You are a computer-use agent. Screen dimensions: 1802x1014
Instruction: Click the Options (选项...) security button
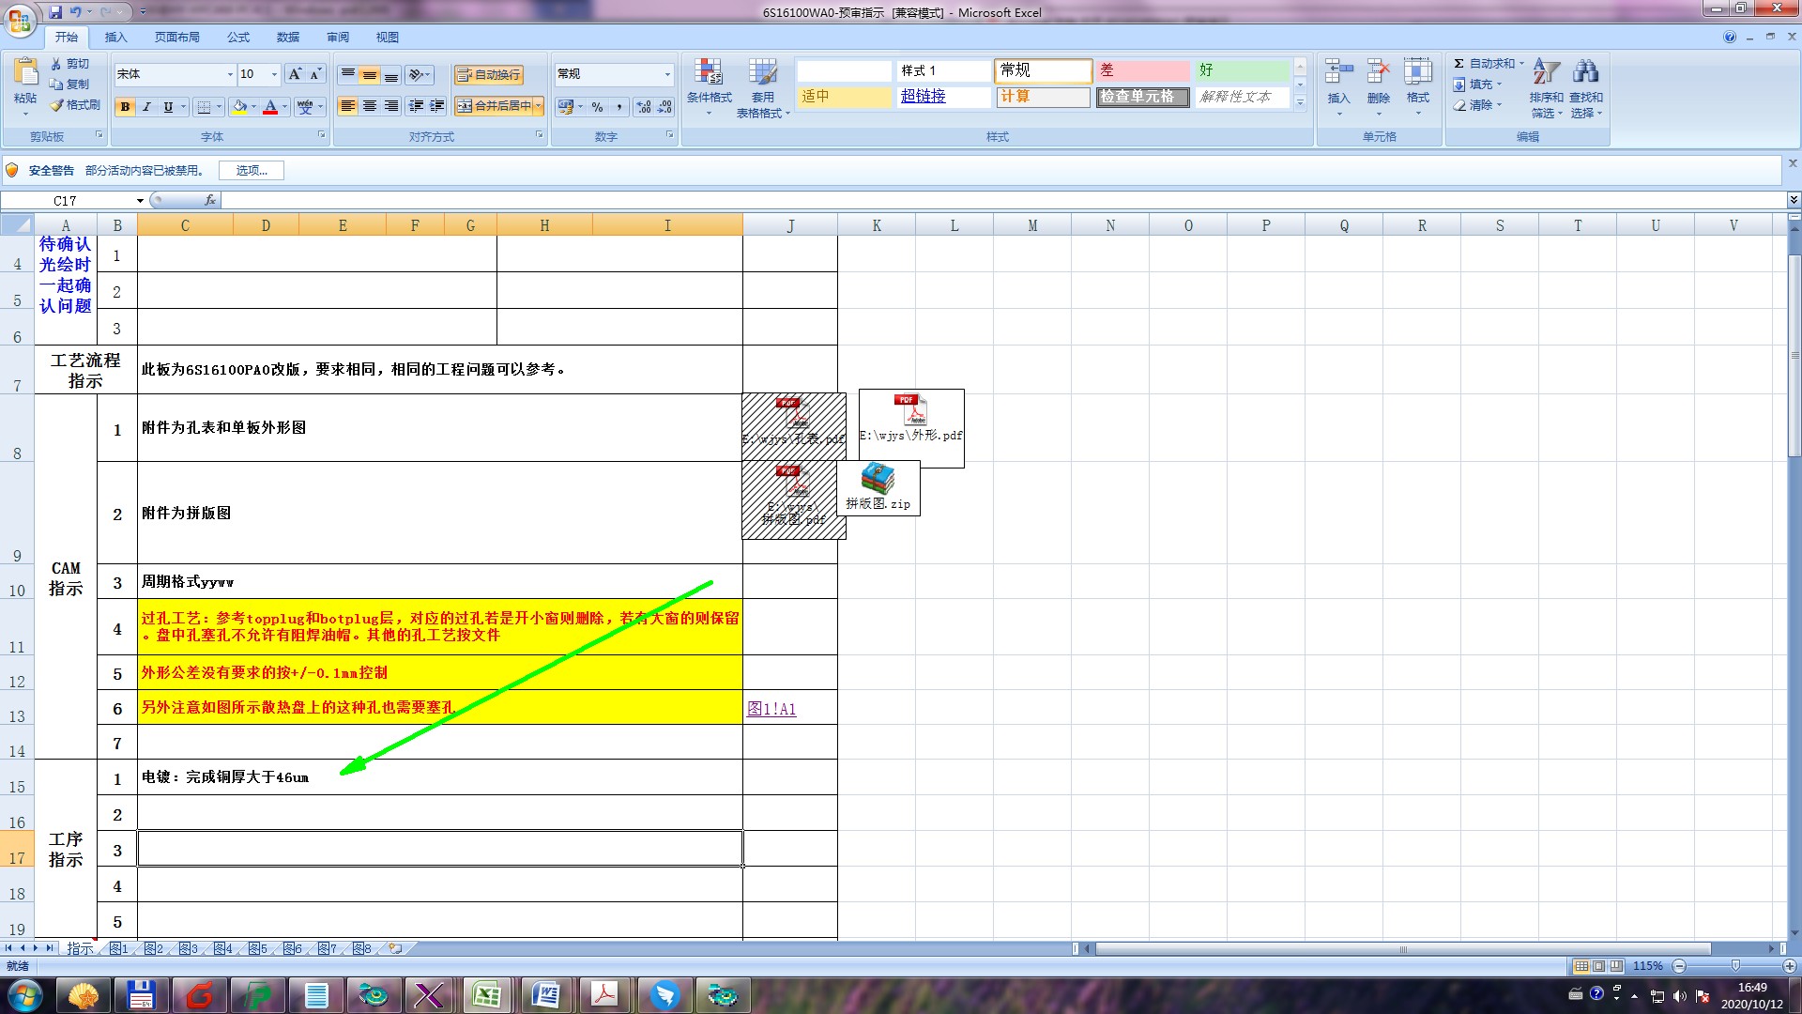[x=252, y=170]
